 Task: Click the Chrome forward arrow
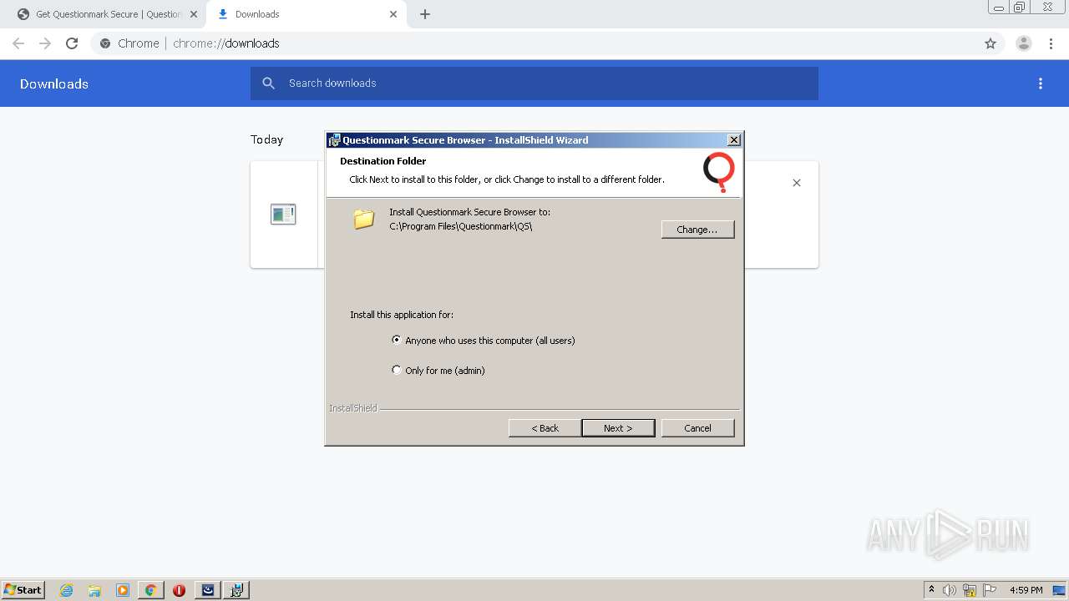pos(45,43)
